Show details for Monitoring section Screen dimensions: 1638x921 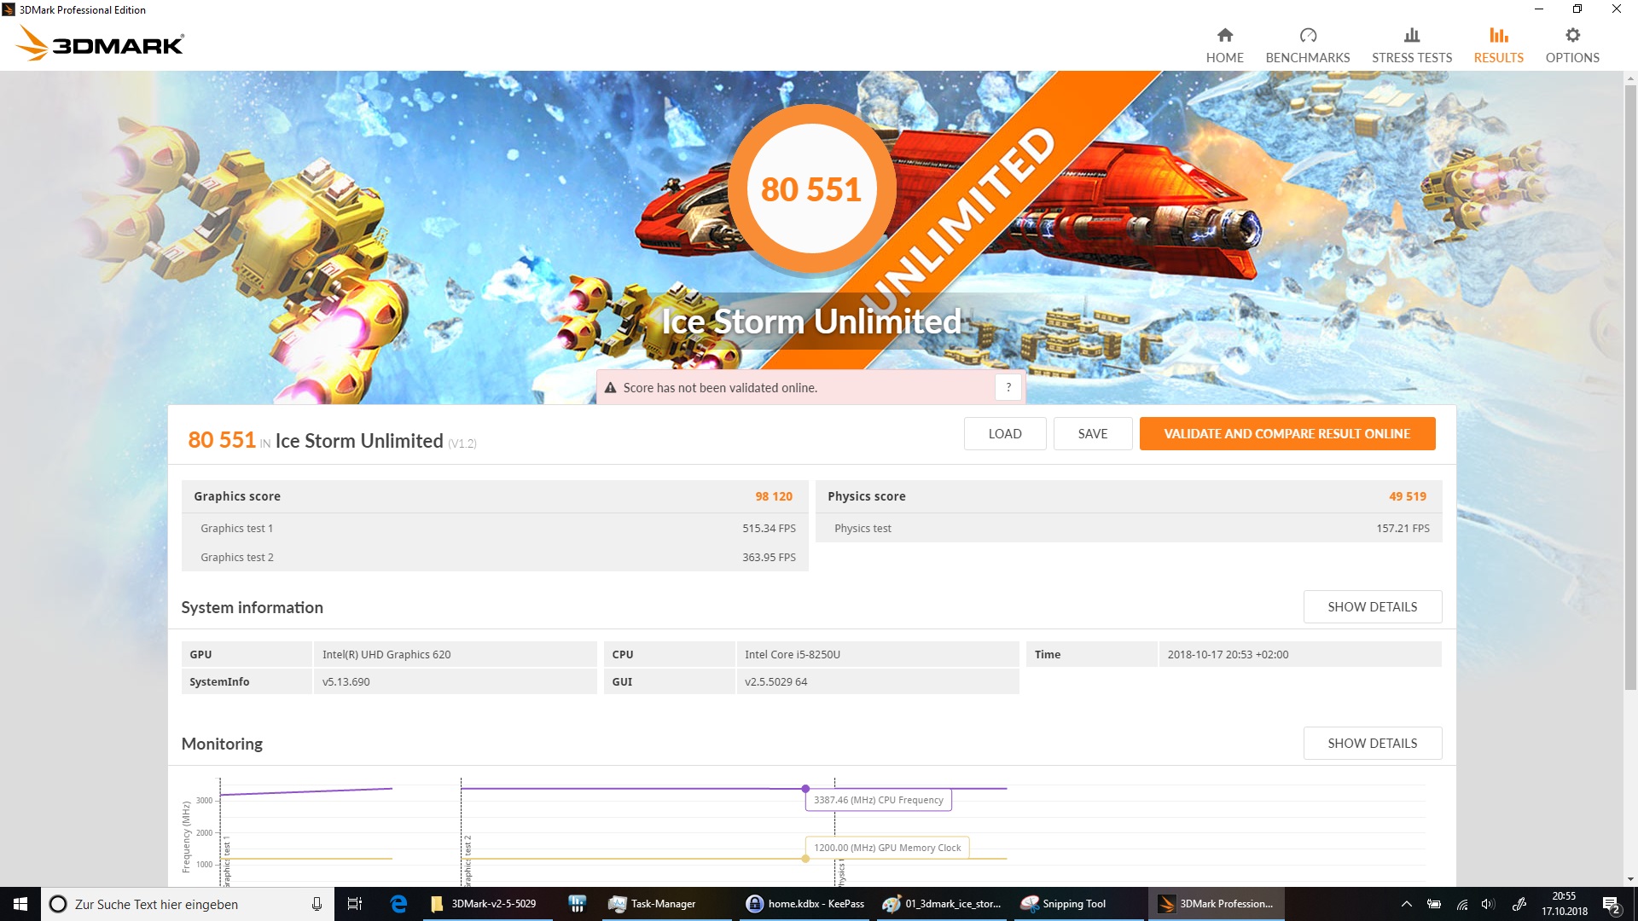[x=1372, y=743]
